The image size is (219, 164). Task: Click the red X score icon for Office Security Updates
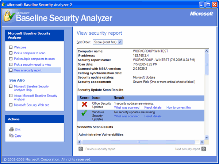pos(85,104)
